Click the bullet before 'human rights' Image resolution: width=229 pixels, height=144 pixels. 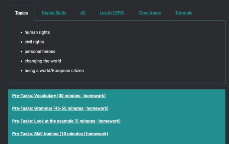(21, 32)
